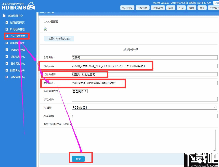
Task: Focus the empty 绑定域名 input field
Action: point(145,99)
